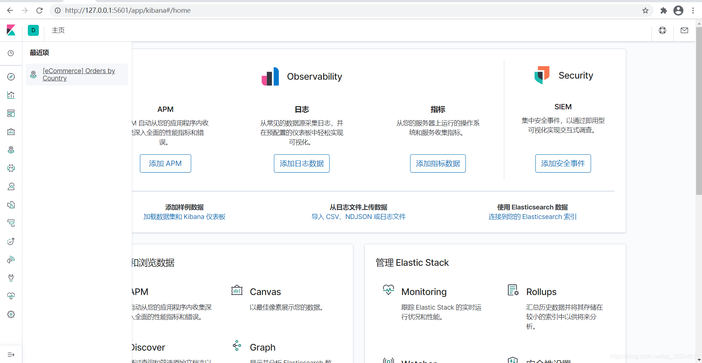Open Dashboard icon in sidebar

(x=11, y=113)
